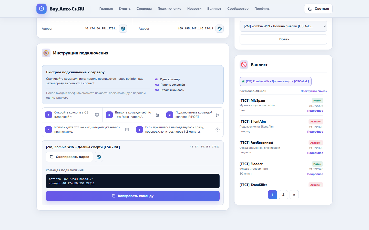
Task: Click Steam icon next to 46.174.50.251:27011 address
Action: tap(123, 29)
